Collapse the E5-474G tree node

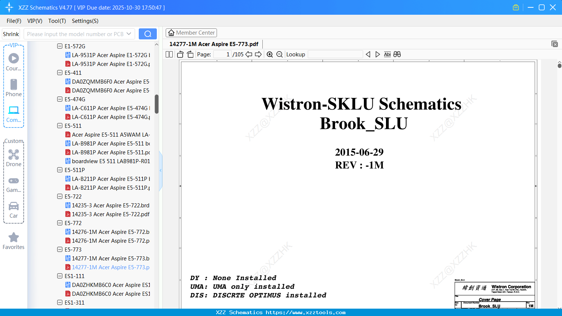[x=60, y=99]
